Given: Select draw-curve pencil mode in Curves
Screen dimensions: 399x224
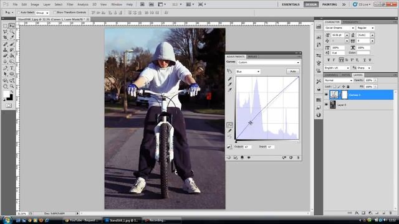Looking at the screenshot, I should point(229,131).
